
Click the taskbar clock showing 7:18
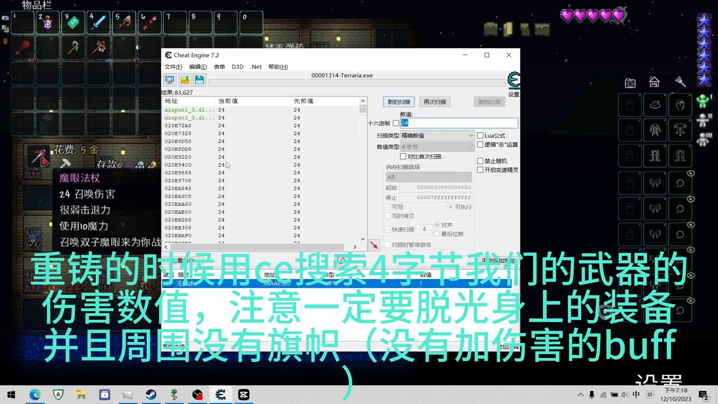676,394
